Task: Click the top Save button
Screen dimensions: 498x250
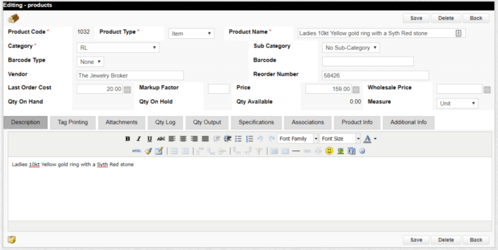Action: pos(416,18)
